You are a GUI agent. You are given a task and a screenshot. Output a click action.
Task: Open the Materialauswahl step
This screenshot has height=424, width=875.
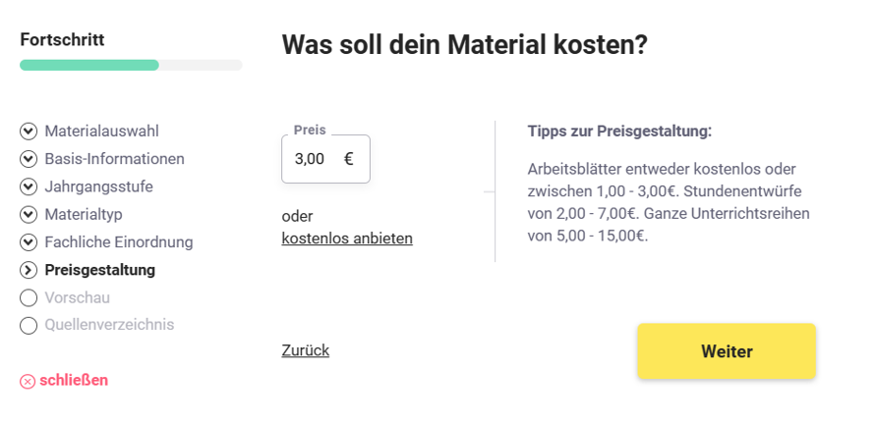[x=101, y=132]
